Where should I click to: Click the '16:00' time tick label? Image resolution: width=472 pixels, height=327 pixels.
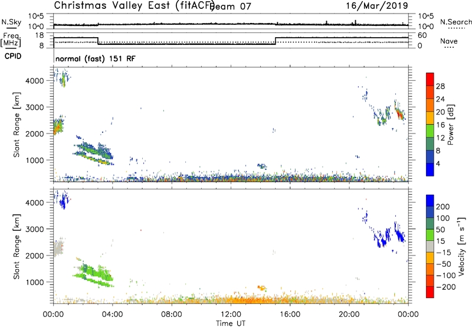[290, 315]
